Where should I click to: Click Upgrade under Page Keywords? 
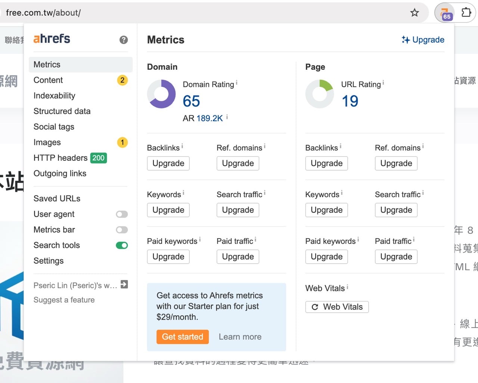(x=327, y=210)
